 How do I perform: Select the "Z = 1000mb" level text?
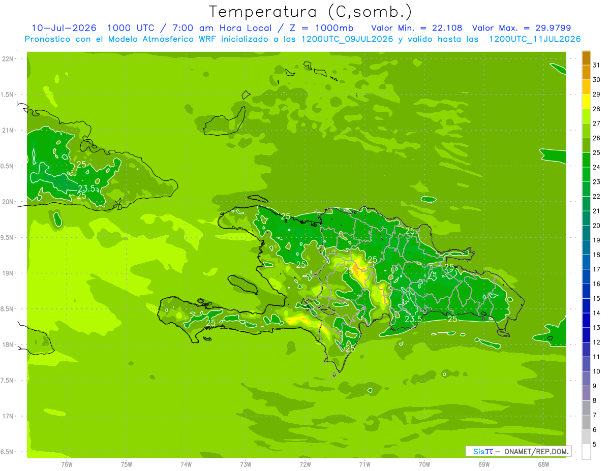(x=322, y=28)
